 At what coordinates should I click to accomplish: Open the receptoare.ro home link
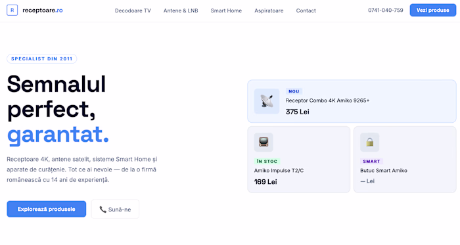click(43, 11)
